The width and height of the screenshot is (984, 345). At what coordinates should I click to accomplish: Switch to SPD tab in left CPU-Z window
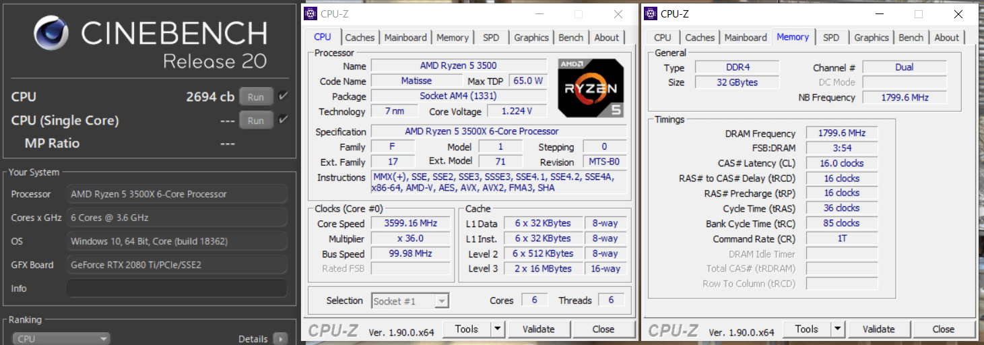tap(491, 38)
